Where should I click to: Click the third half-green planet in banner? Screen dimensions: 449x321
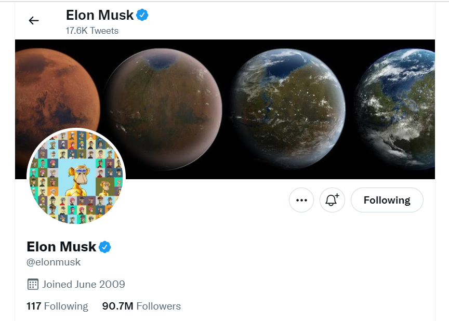[288, 109]
